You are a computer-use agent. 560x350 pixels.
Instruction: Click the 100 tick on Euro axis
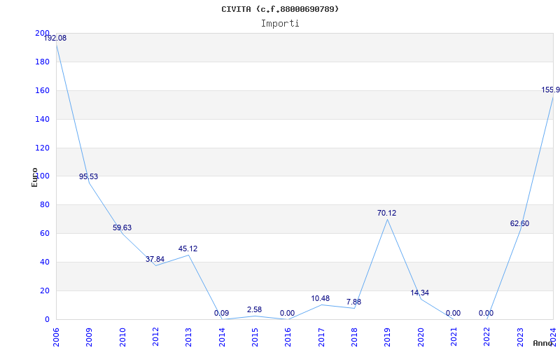(42, 176)
